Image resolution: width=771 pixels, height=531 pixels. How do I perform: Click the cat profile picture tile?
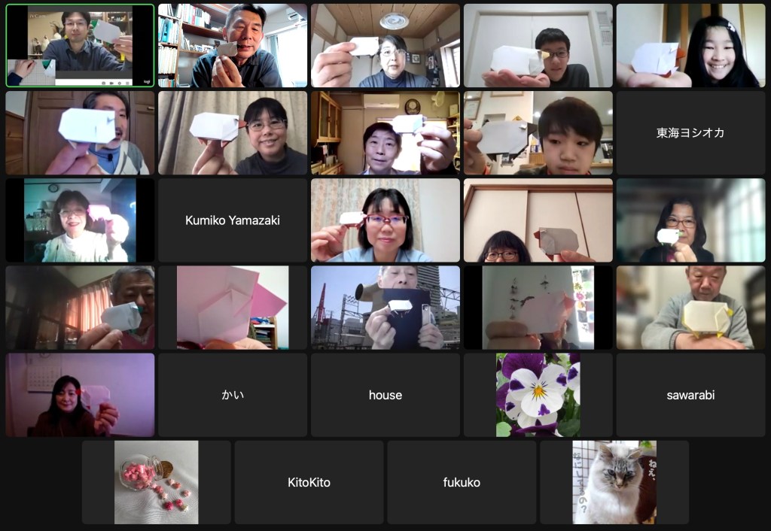click(x=614, y=482)
